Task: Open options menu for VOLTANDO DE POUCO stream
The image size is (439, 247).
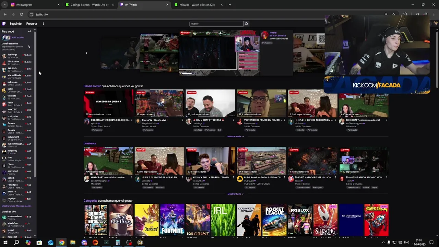Action: coord(284,120)
